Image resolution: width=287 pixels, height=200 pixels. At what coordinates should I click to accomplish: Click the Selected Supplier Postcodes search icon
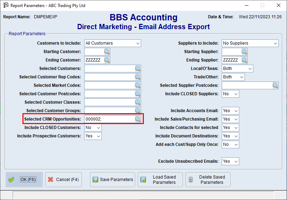click(x=275, y=85)
